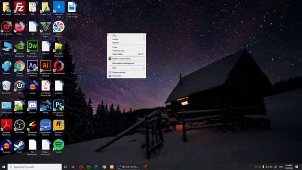Select the mp4 video file icon

tap(72, 9)
